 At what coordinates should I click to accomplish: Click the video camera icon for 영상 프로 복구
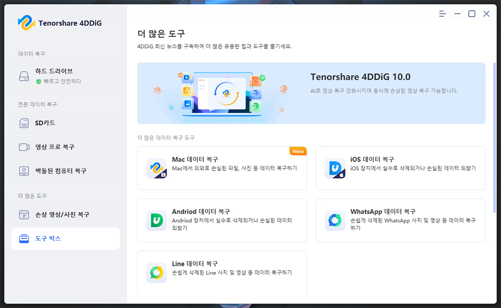tap(24, 147)
